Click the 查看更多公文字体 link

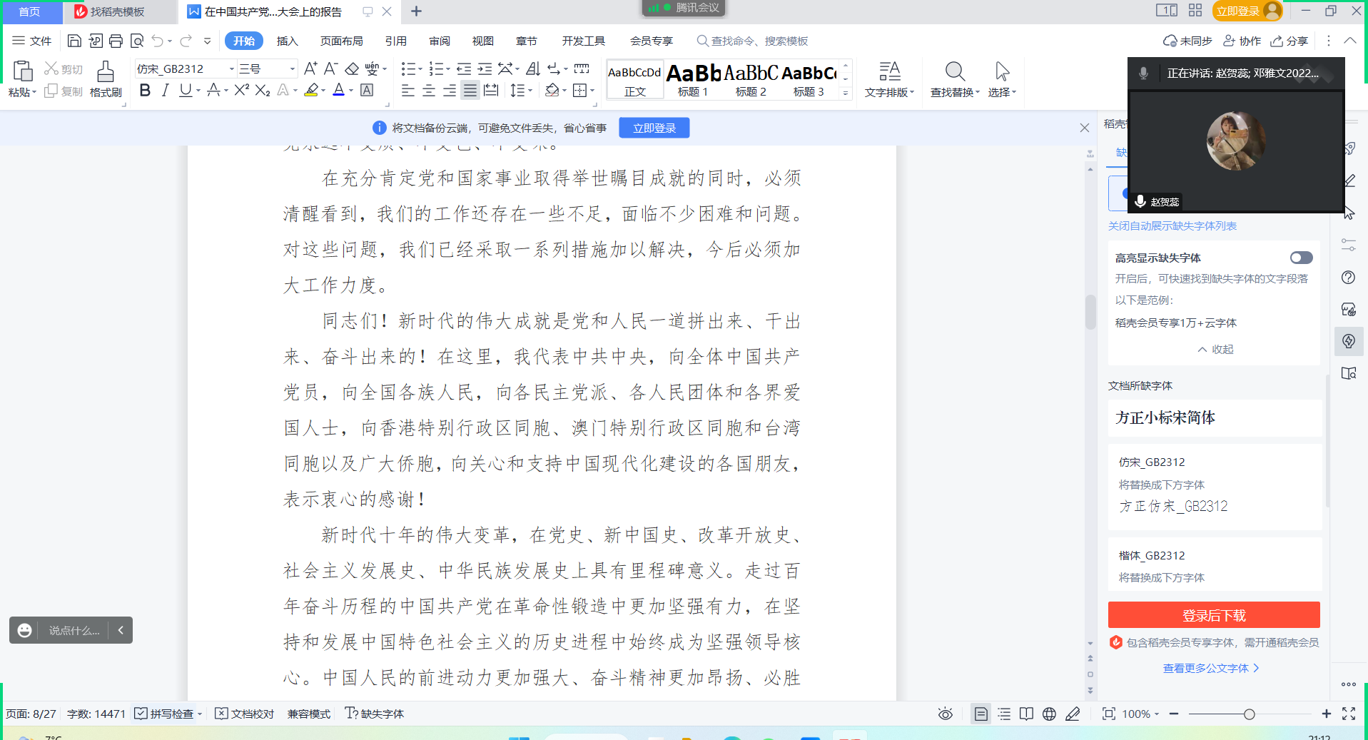click(1211, 668)
